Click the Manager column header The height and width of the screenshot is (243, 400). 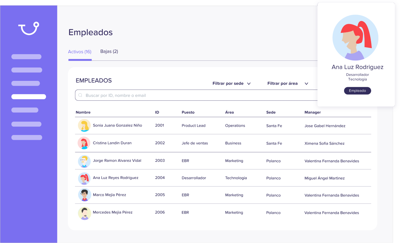(313, 112)
